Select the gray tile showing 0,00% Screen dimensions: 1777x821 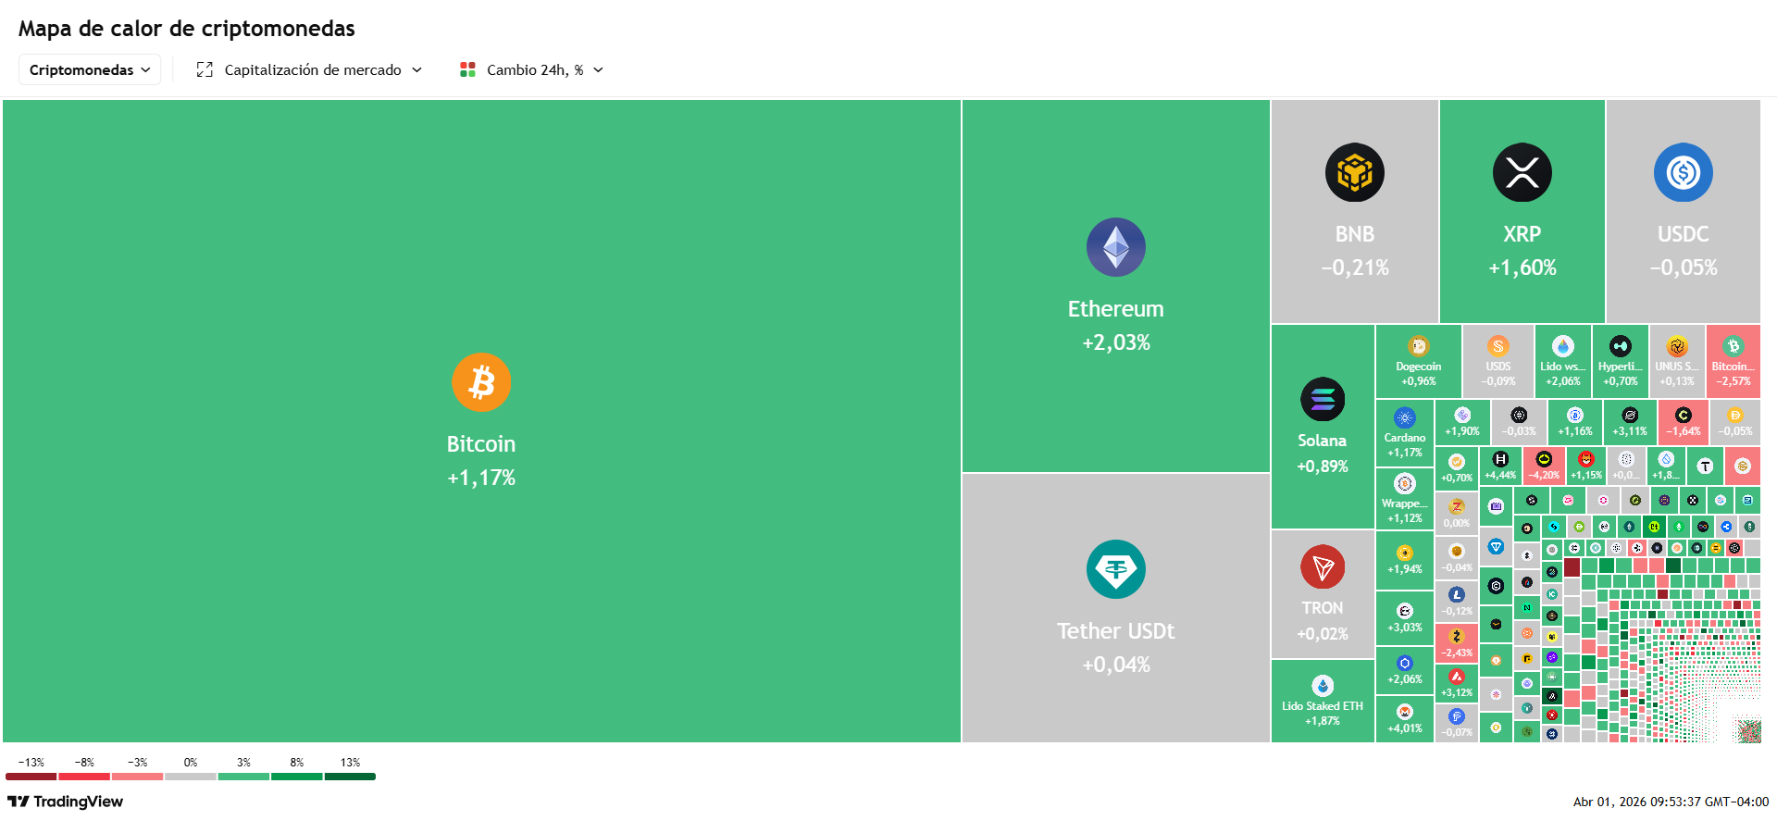tap(1457, 512)
